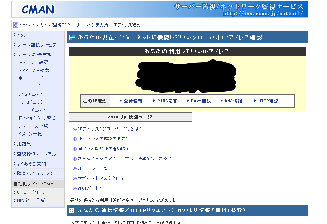The image size is (327, 224).
Task: Click grid icon beside トップ in sidebar
Action: tap(15, 35)
